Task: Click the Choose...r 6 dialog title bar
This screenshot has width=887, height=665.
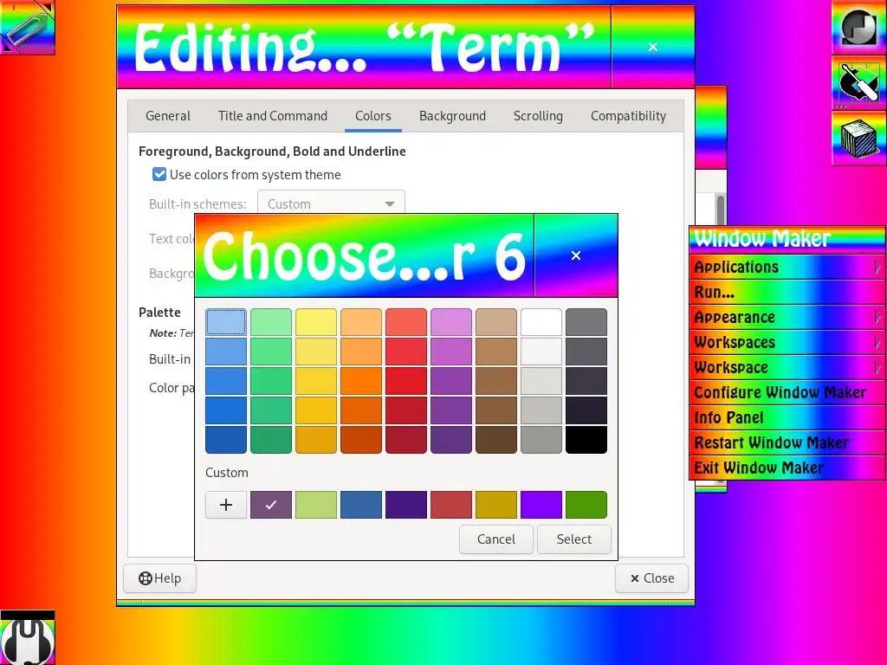Action: (x=365, y=255)
